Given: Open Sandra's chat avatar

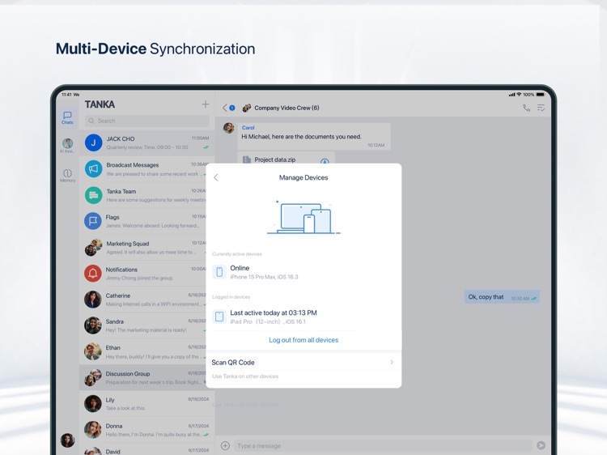Looking at the screenshot, I should click(93, 325).
